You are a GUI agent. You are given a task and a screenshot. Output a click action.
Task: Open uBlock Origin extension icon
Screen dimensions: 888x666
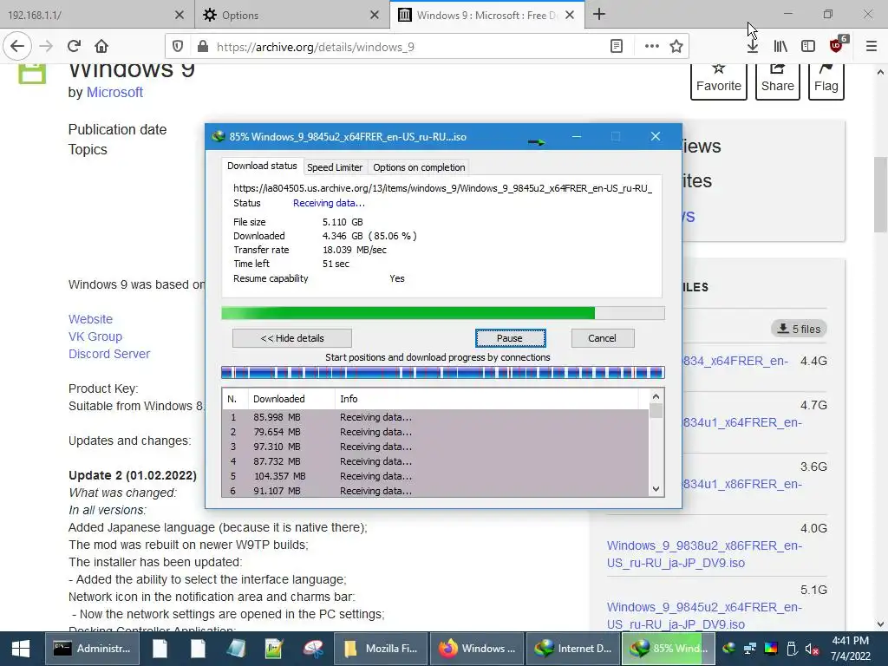tap(837, 45)
